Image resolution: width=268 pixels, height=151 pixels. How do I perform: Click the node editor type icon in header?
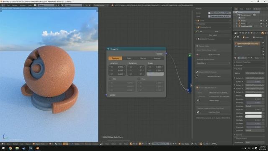click(101, 144)
